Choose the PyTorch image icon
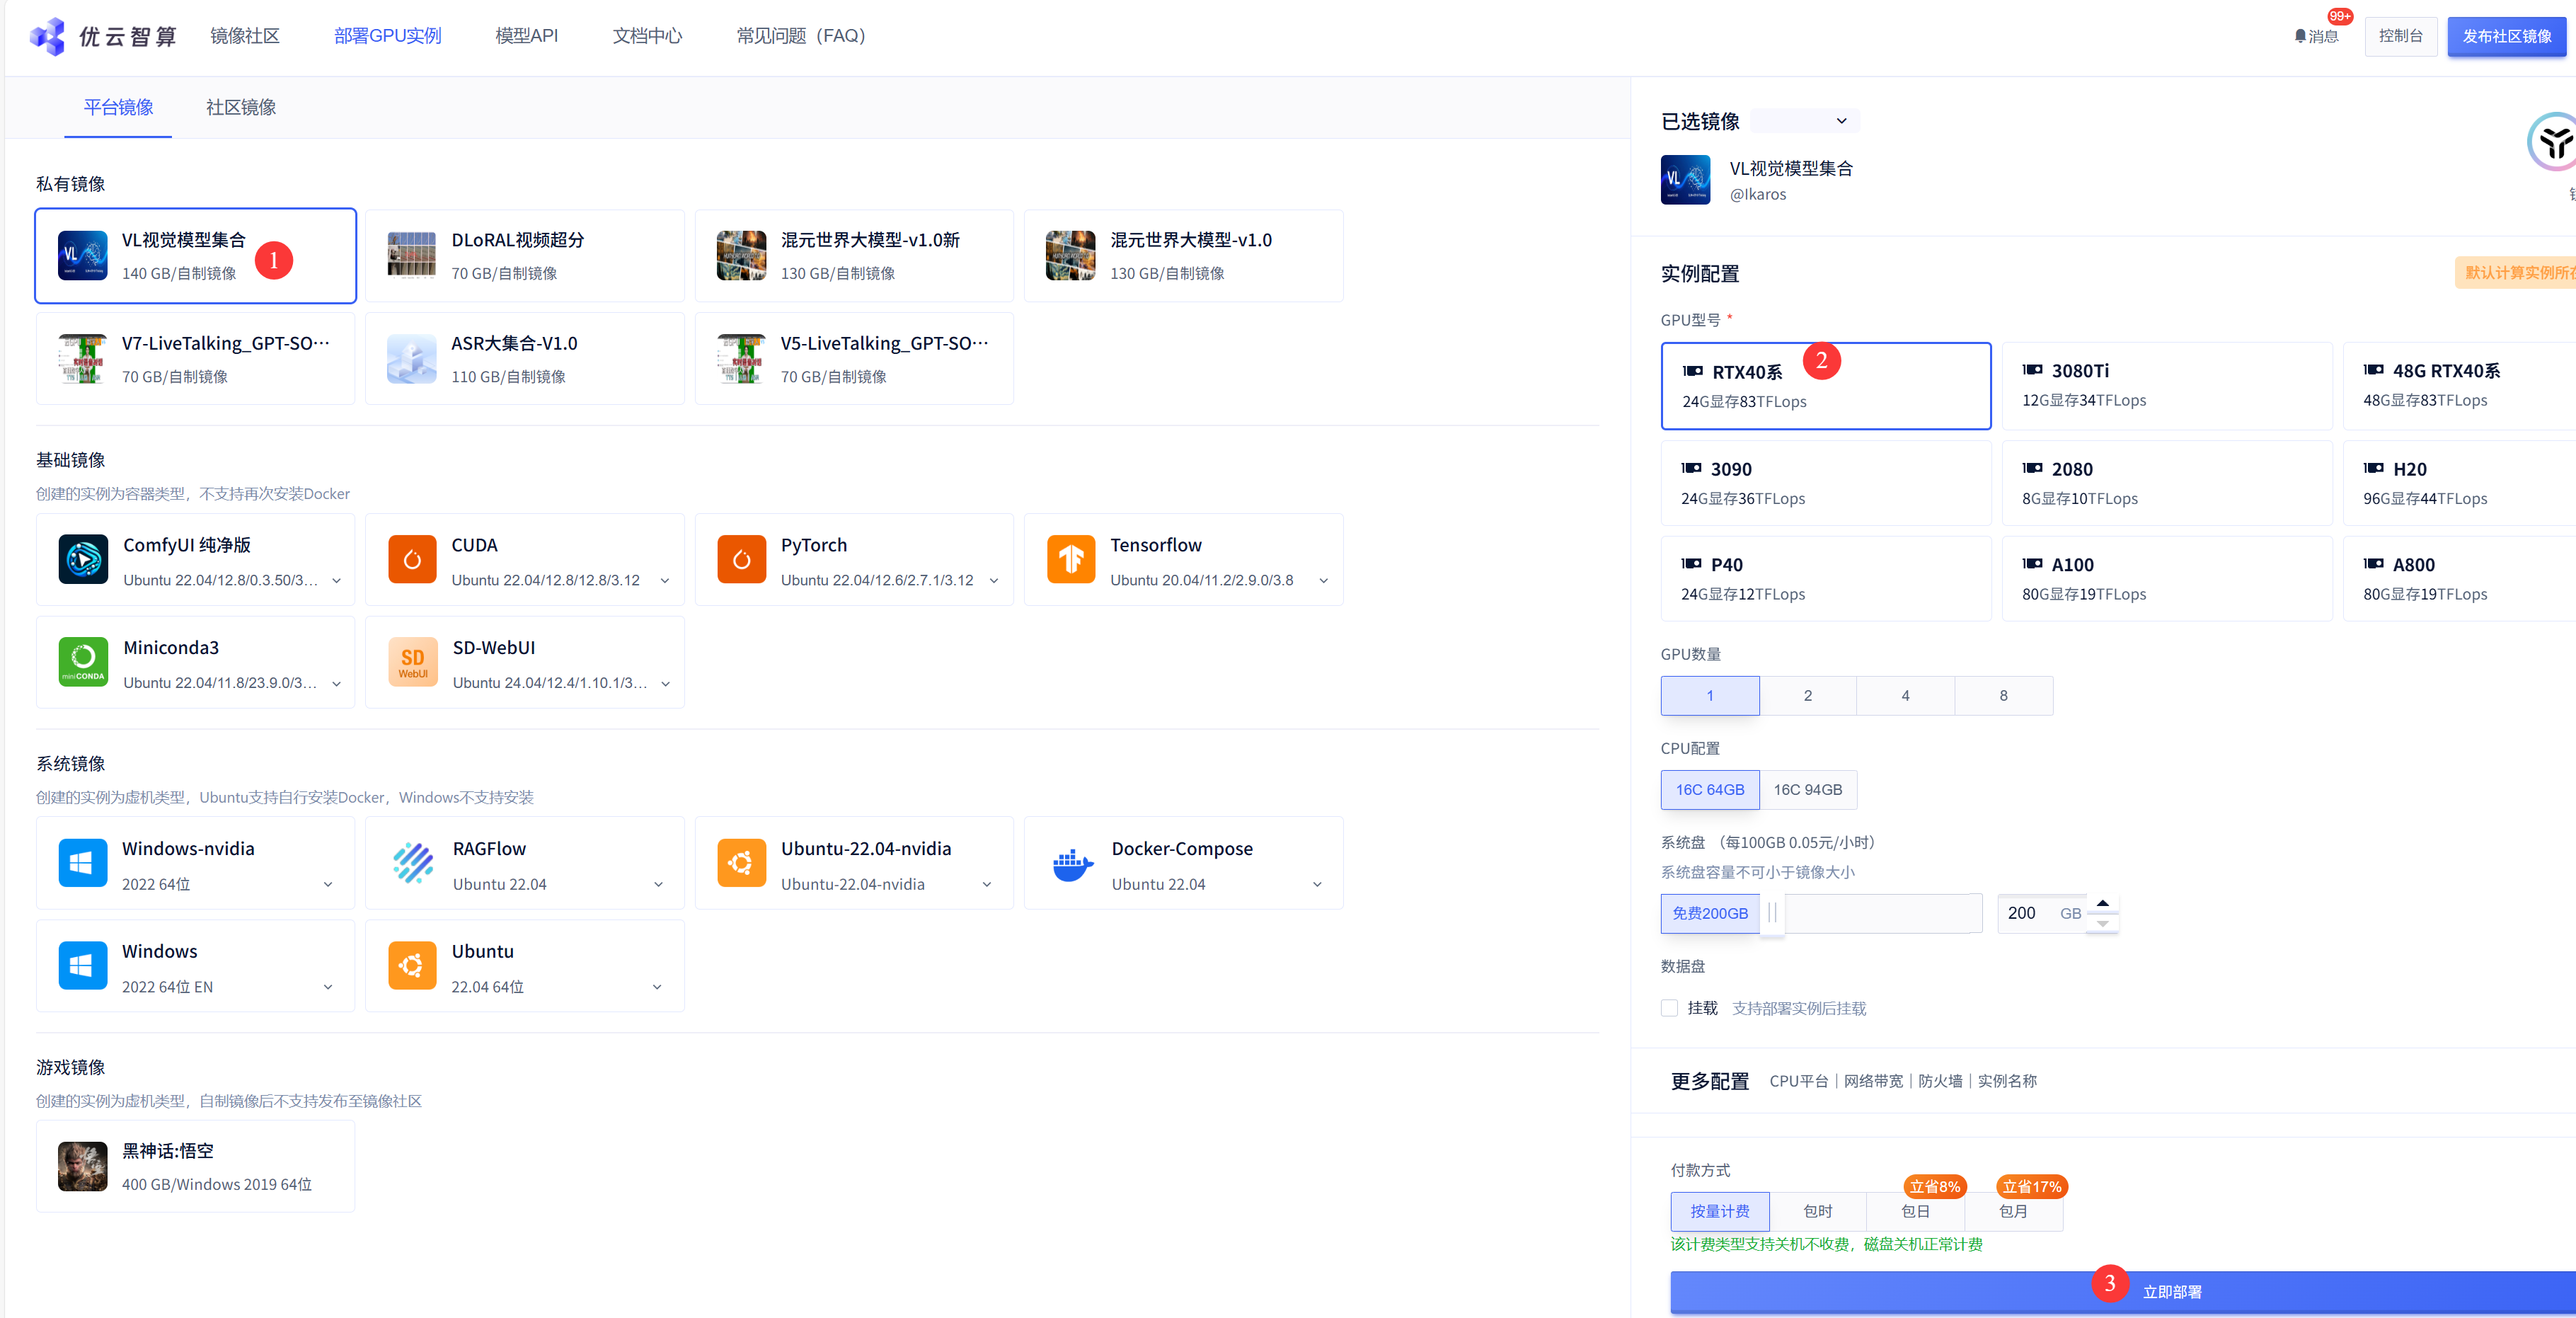This screenshot has width=2576, height=1318. tap(741, 559)
